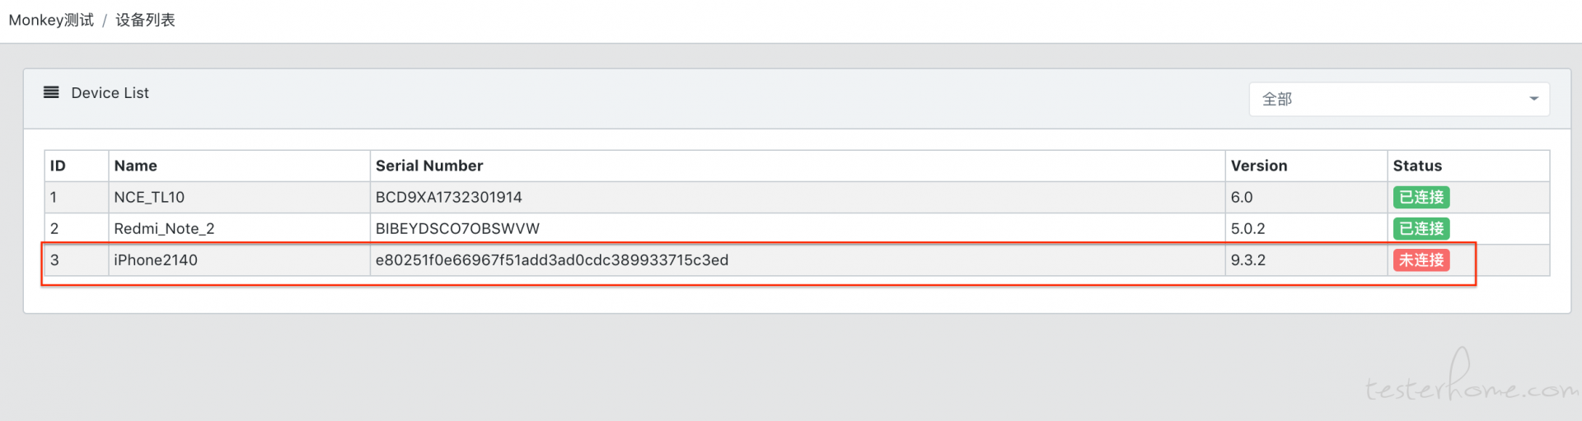Open the Monkey测试 breadcrumb link

tap(51, 20)
